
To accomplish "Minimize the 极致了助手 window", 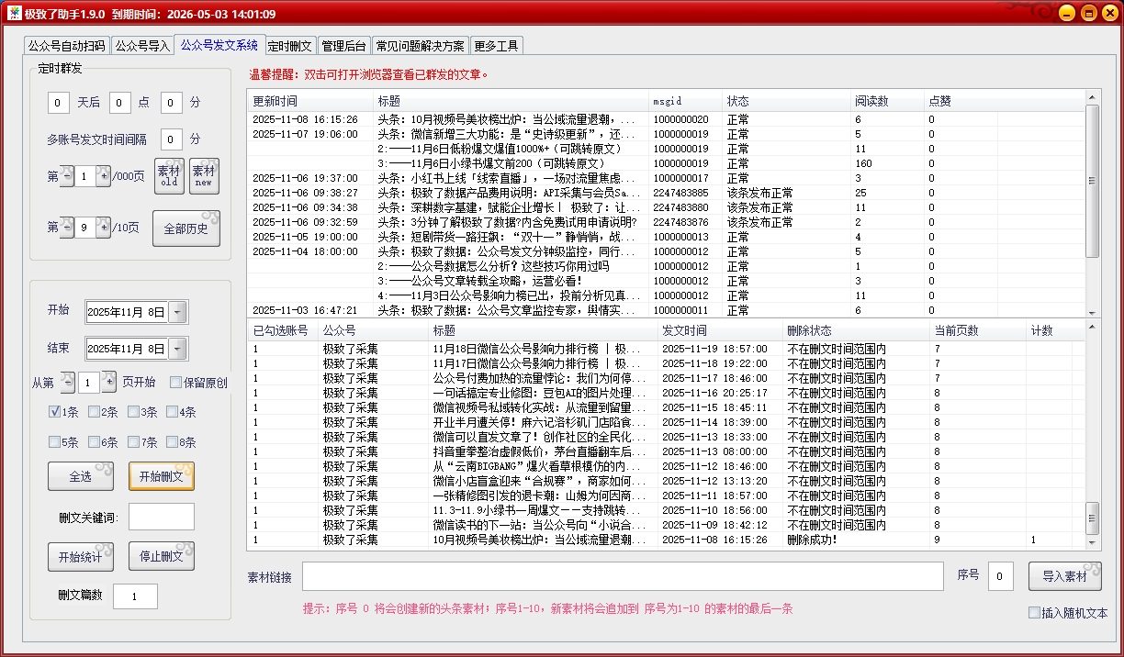I will [x=1066, y=13].
